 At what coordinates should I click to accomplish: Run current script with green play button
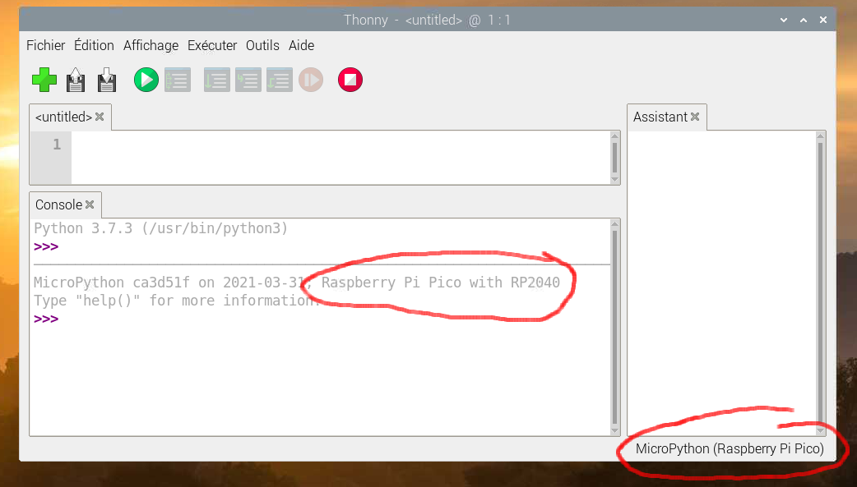point(146,80)
